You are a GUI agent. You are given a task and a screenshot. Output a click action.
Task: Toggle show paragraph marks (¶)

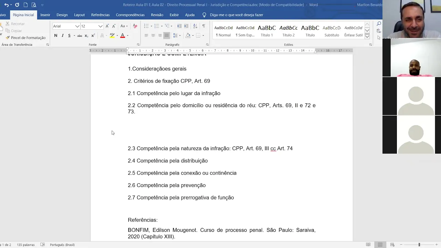coord(204,26)
